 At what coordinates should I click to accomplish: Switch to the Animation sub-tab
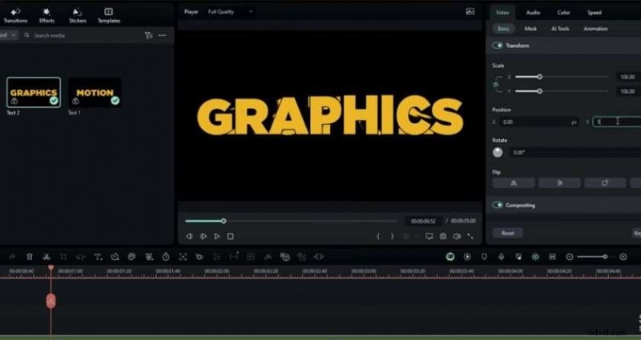(x=595, y=29)
